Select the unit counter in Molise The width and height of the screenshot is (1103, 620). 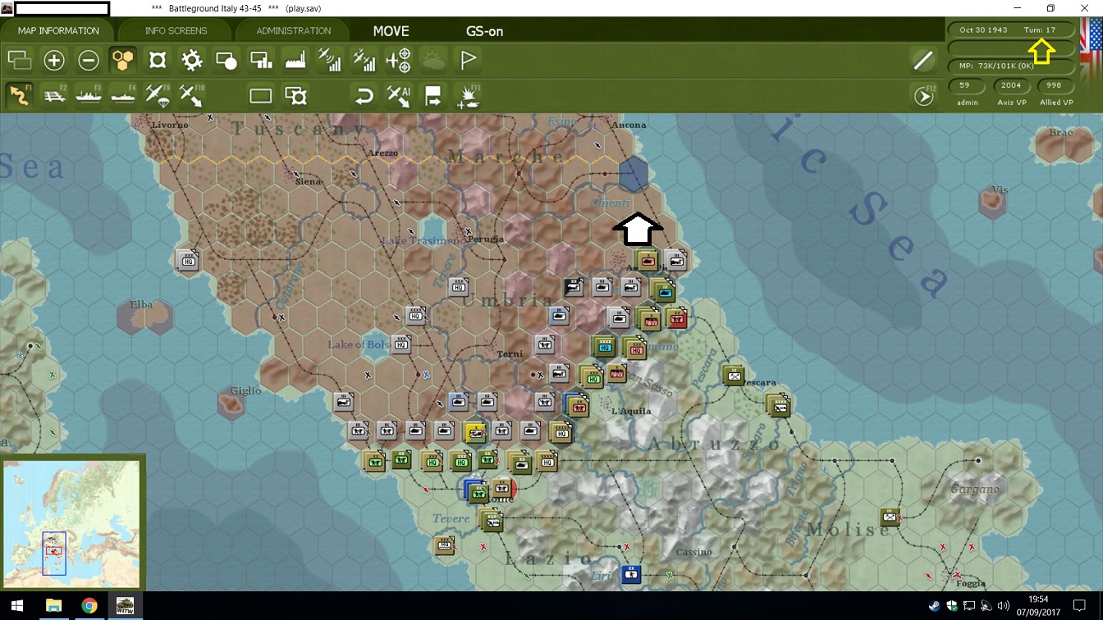click(890, 517)
